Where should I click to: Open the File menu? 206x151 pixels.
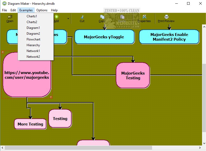tap(4, 10)
